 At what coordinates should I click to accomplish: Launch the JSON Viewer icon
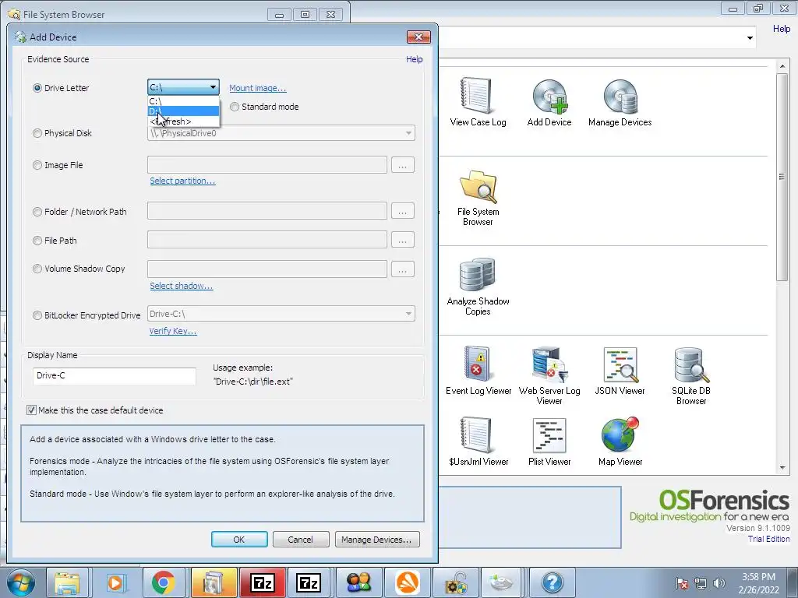(x=620, y=370)
